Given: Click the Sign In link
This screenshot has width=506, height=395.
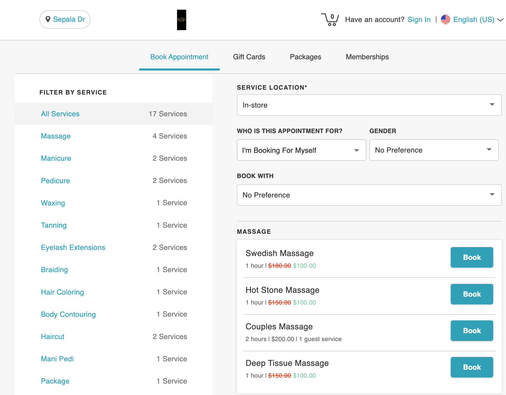Looking at the screenshot, I should (419, 19).
